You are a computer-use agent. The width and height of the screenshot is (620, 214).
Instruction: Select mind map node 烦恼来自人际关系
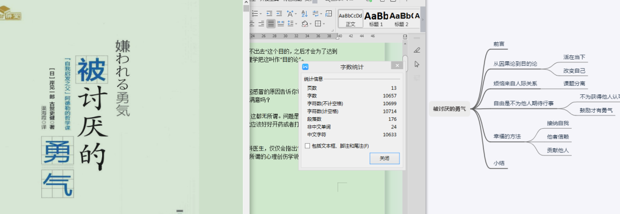[x=515, y=84]
